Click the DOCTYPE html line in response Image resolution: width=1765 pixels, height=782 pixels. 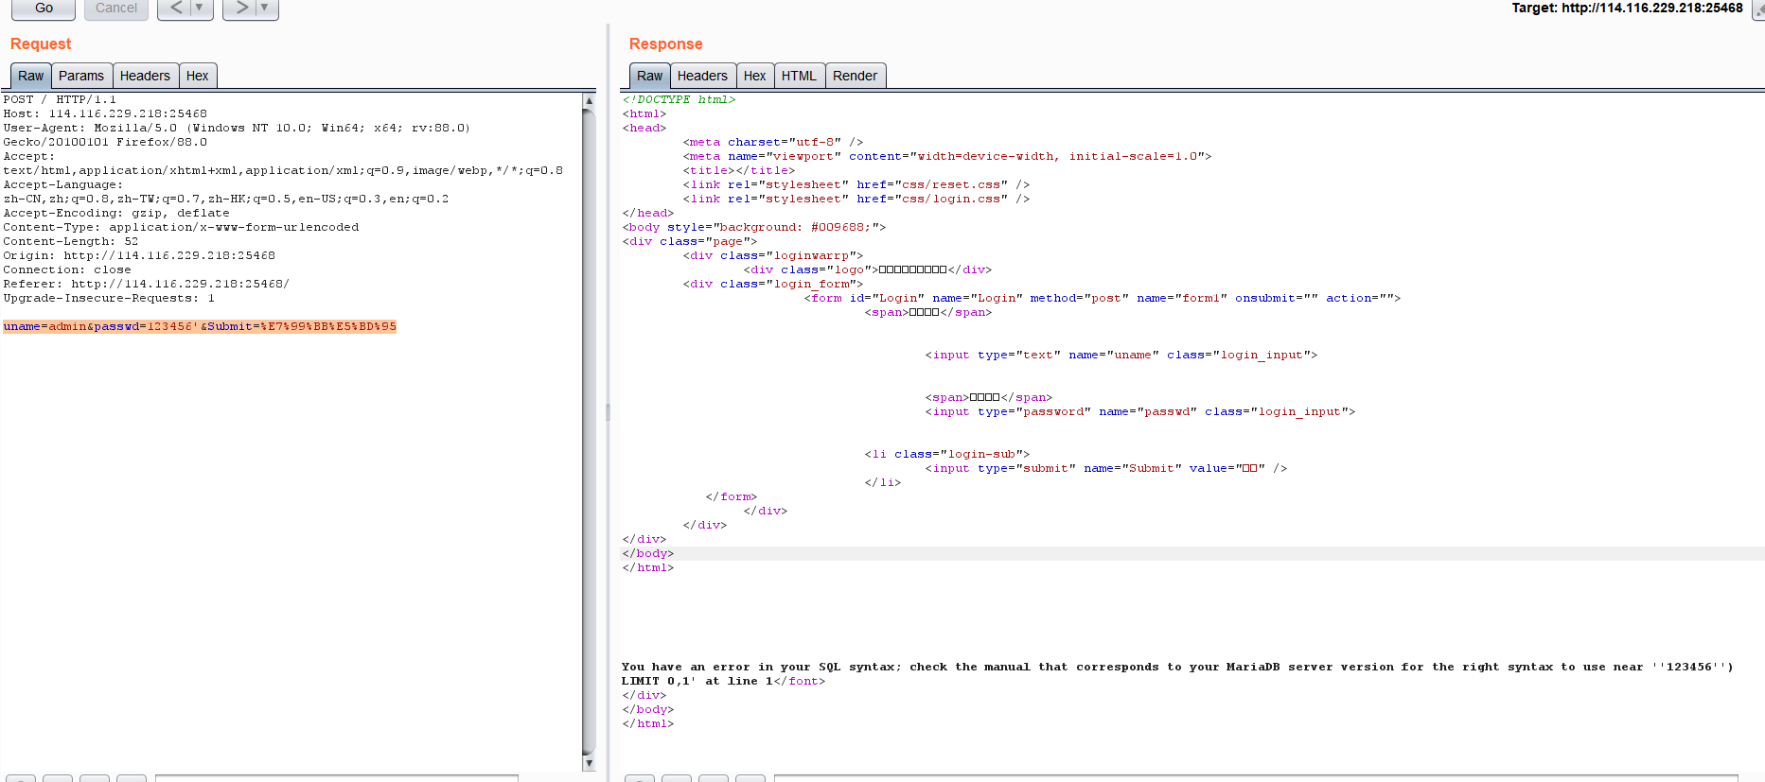click(679, 99)
